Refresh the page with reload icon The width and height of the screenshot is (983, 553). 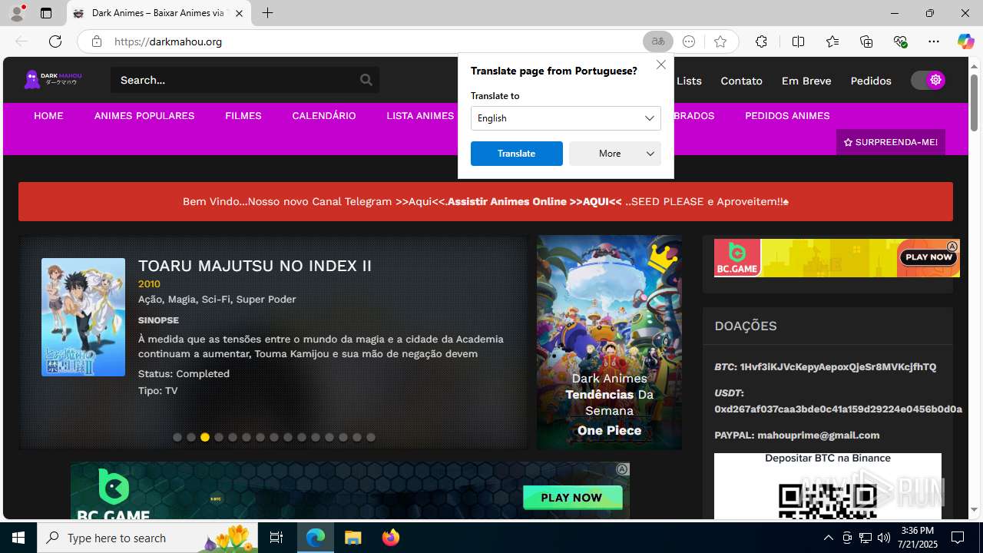pyautogui.click(x=55, y=41)
